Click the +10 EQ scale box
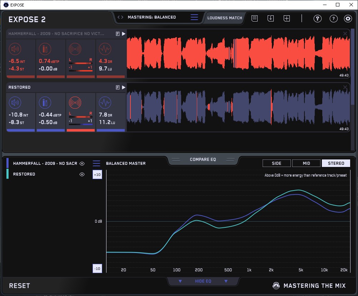This screenshot has height=296, width=358. click(97, 175)
